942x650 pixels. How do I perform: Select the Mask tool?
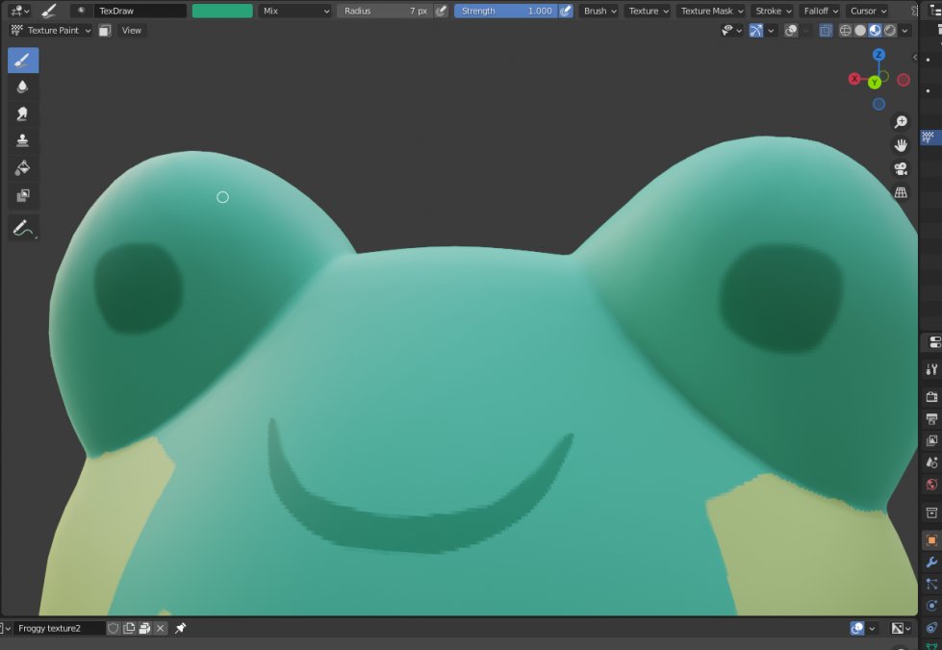[23, 195]
